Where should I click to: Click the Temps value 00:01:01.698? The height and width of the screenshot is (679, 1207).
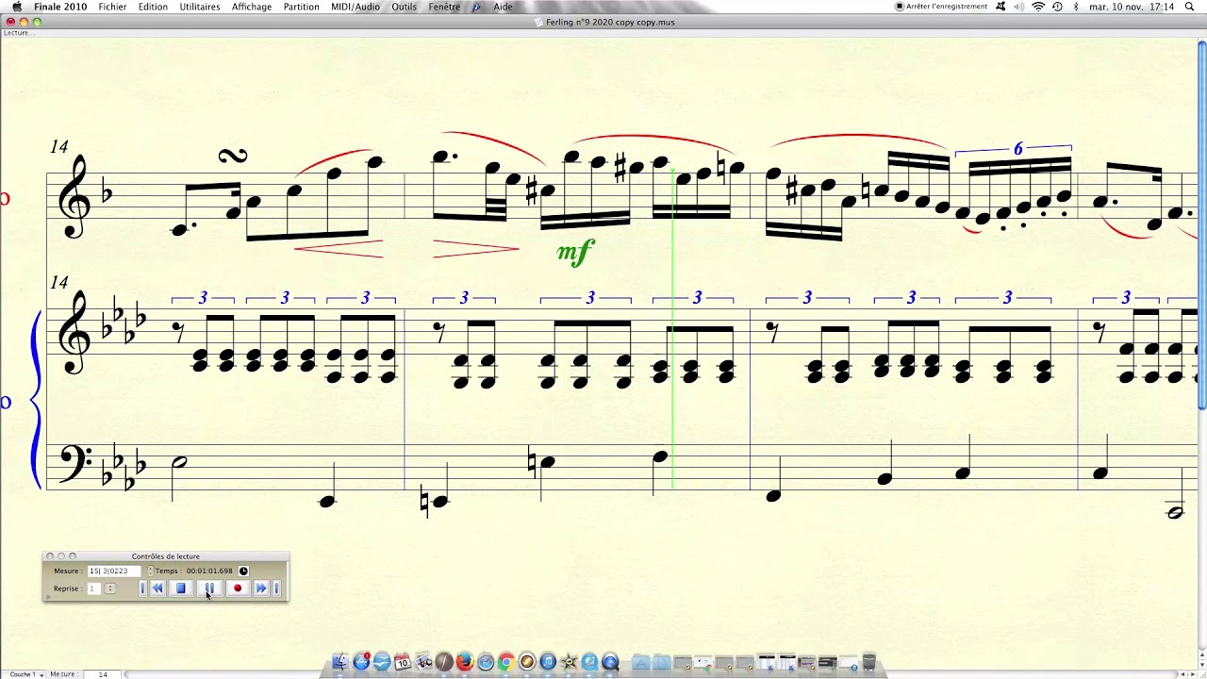pos(209,571)
